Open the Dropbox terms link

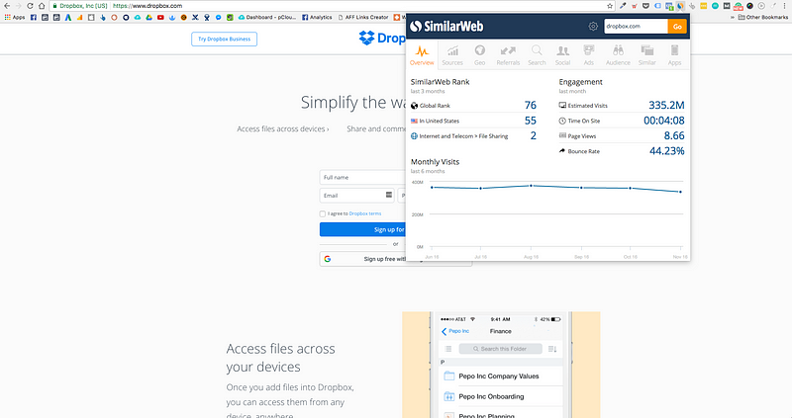click(364, 213)
